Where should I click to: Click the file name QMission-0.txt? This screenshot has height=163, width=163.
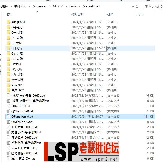pos(22,122)
